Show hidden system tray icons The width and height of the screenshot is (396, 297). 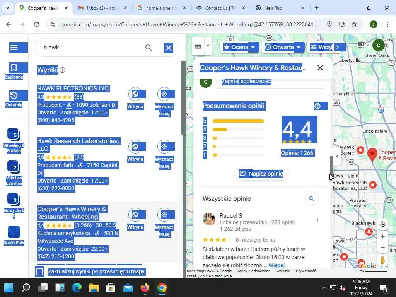pyautogui.click(x=324, y=288)
